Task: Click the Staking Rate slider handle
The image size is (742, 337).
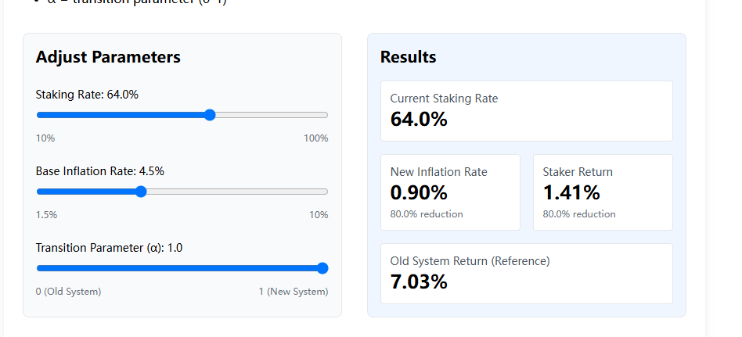Action: [x=209, y=115]
